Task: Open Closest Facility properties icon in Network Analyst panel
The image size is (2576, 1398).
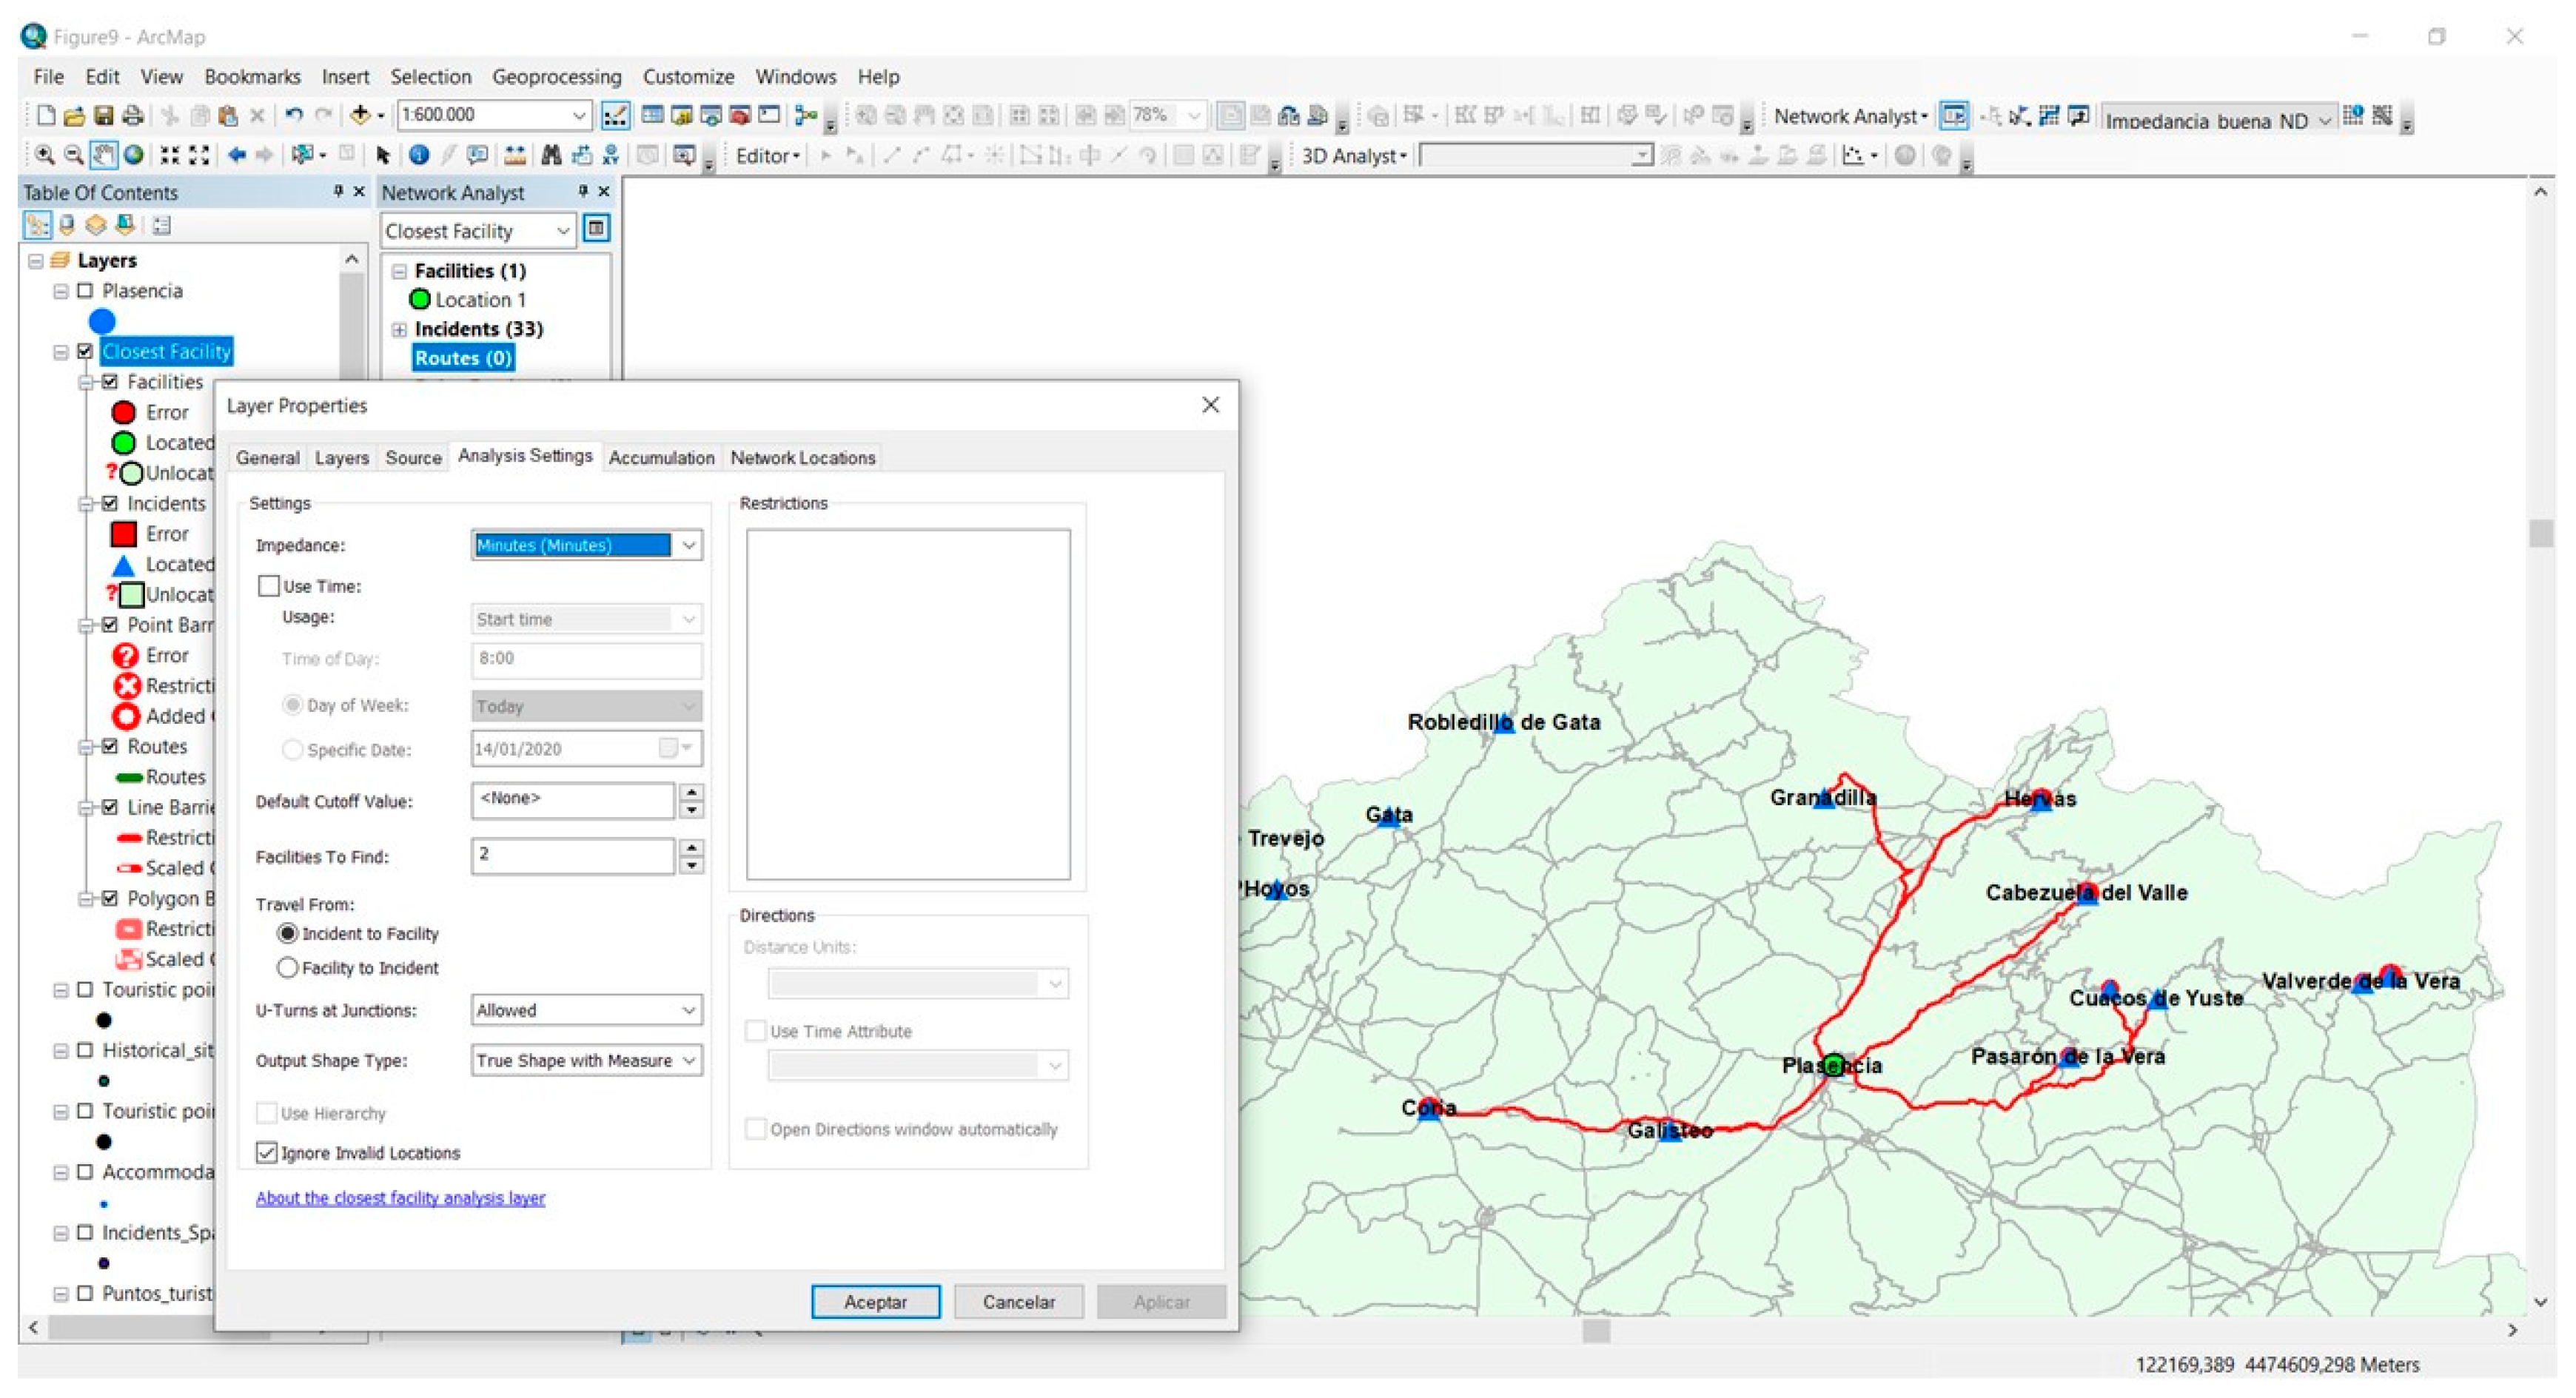Action: point(596,229)
